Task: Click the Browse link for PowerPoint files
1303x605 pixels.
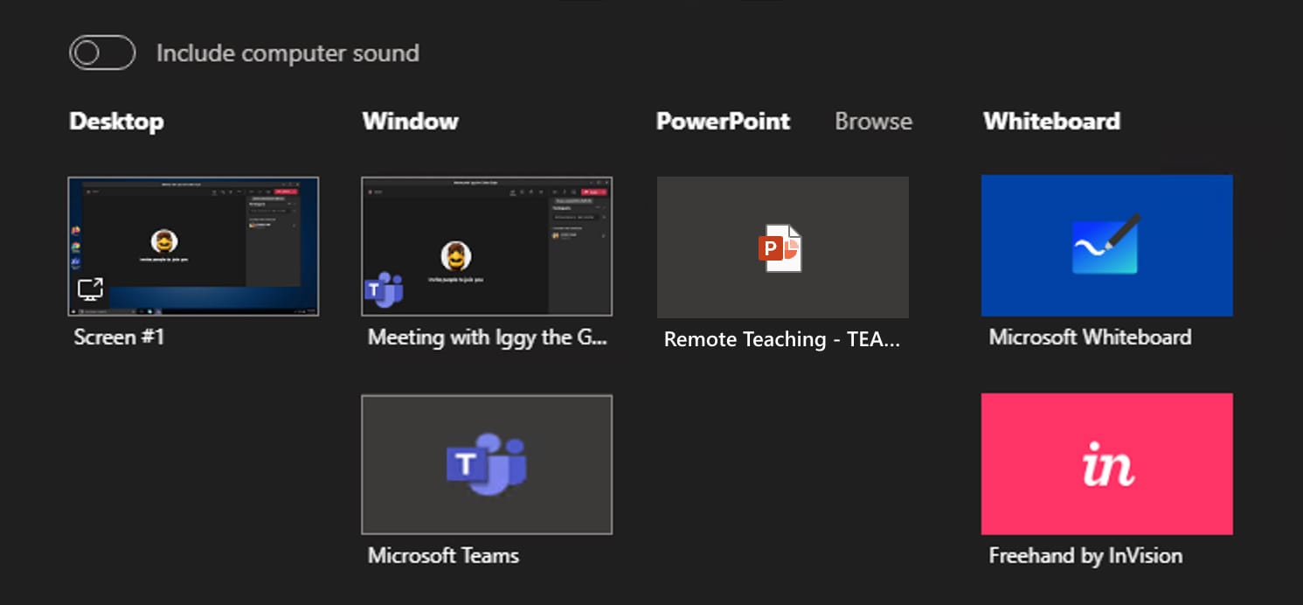Action: [x=873, y=122]
